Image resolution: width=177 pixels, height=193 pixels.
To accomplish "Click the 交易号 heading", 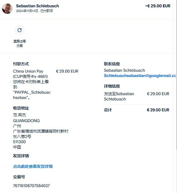I will [x=19, y=177].
